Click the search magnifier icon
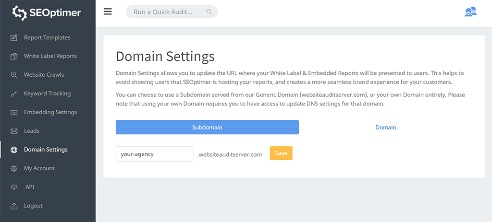The width and height of the screenshot is (492, 222). (x=209, y=12)
